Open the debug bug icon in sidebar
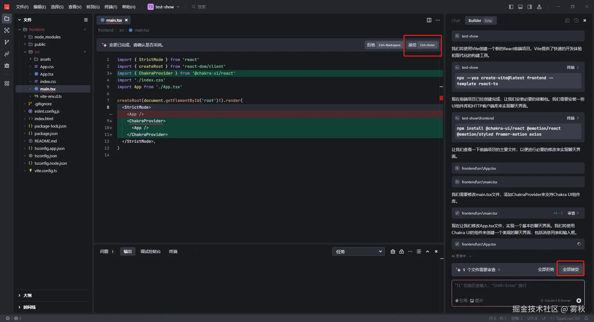Viewport: 594px width, 322px height. tap(7, 66)
